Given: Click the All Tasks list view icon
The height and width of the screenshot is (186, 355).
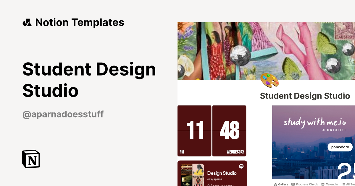Looking at the screenshot, I should [x=343, y=184].
